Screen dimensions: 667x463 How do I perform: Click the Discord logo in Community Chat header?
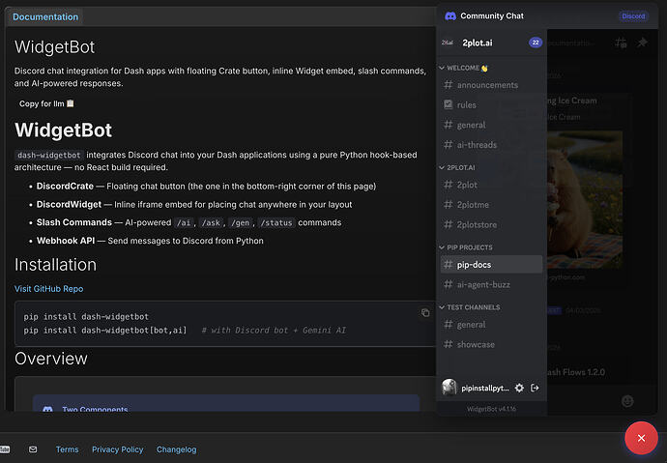[450, 16]
